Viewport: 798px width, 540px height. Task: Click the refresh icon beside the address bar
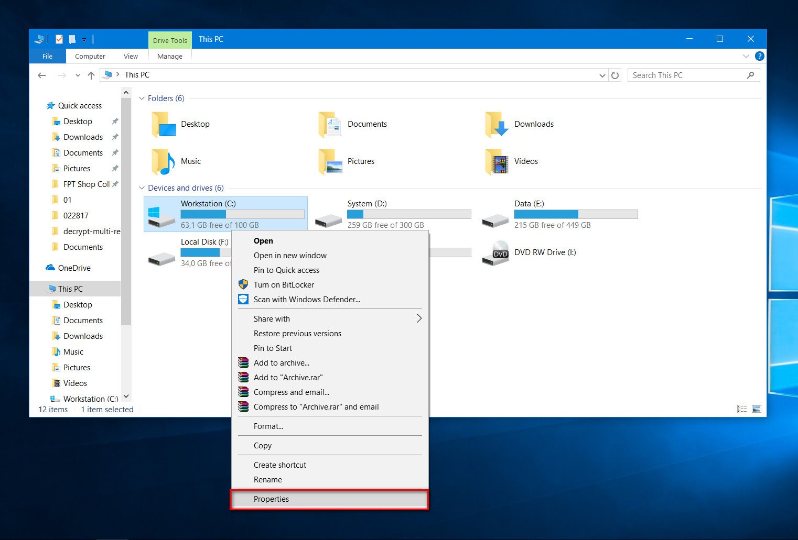[x=614, y=75]
